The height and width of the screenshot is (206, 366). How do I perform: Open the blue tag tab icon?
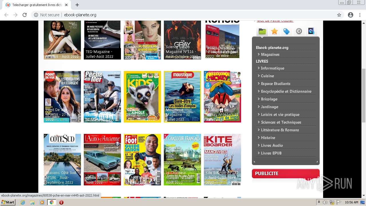287,31
